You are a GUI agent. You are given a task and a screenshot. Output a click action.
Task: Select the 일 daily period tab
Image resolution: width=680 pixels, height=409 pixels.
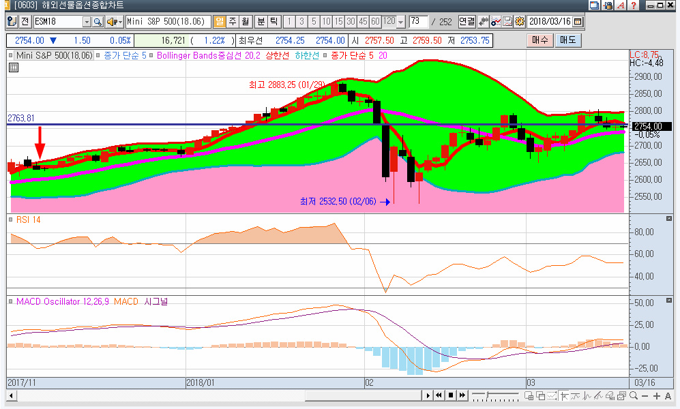(220, 21)
